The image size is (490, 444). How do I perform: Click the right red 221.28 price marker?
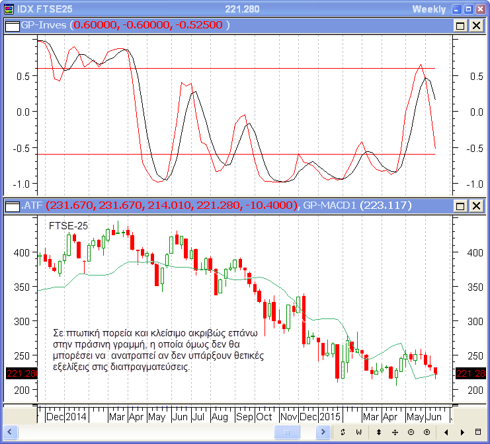[471, 373]
